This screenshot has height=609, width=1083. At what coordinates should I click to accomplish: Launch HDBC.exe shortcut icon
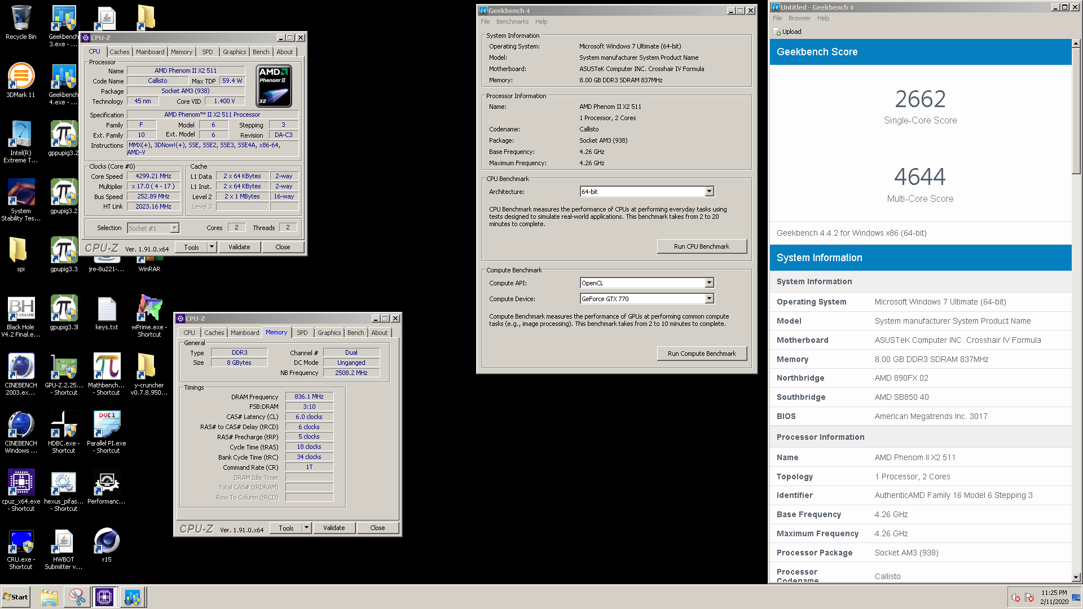pyautogui.click(x=64, y=433)
